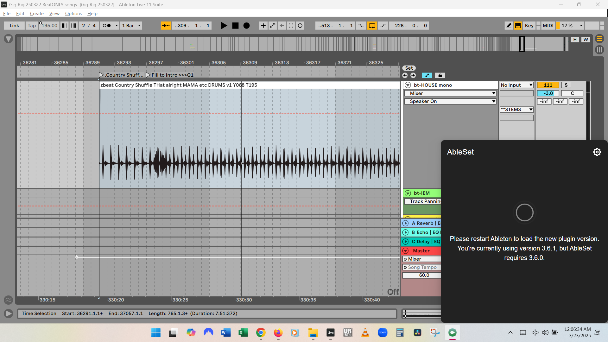Open AbleSet settings gear
608x342 pixels.
click(x=597, y=152)
